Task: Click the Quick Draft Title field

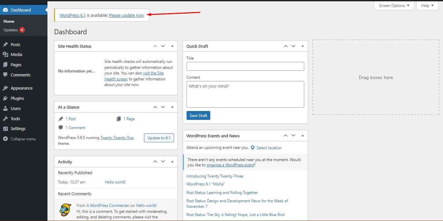Action: point(245,66)
